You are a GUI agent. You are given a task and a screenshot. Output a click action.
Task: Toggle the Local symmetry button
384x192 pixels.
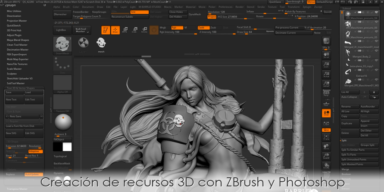326,113
